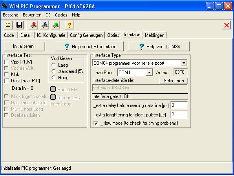Switch to the Data tab
This screenshot has height=176, width=234.
pyautogui.click(x=25, y=35)
